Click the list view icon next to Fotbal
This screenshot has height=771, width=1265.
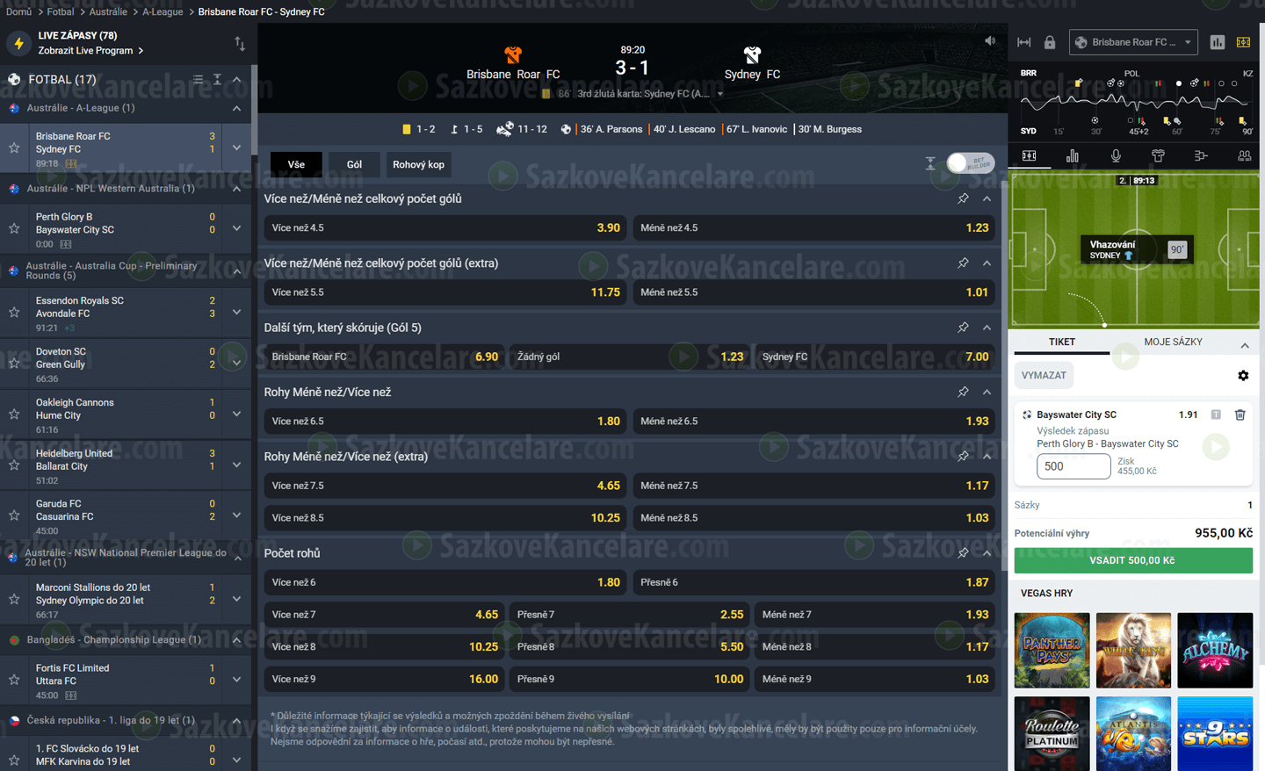[198, 79]
